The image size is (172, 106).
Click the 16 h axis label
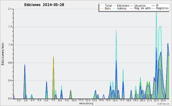[x=115, y=100]
